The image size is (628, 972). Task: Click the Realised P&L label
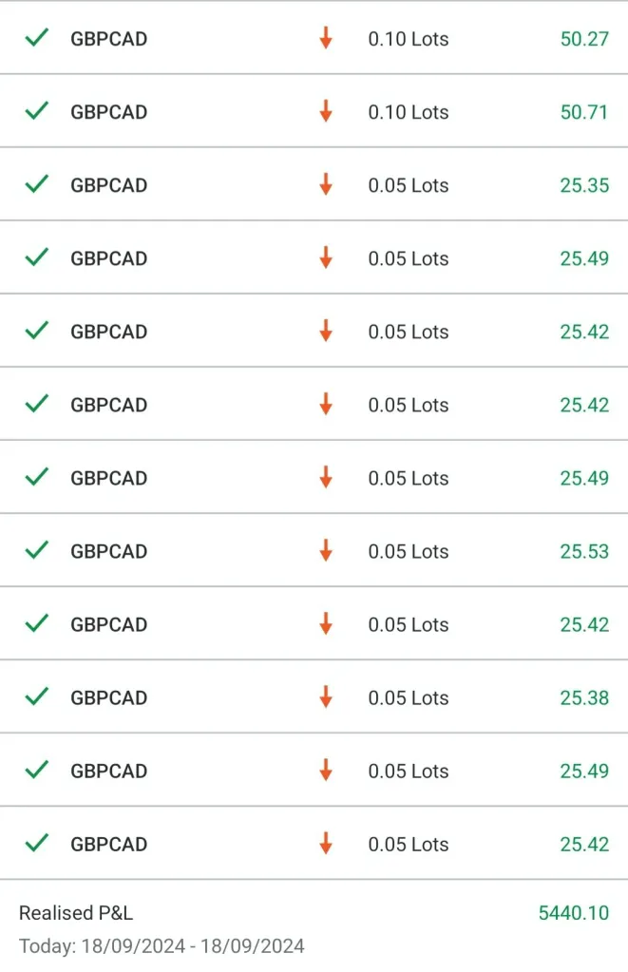[x=76, y=912]
